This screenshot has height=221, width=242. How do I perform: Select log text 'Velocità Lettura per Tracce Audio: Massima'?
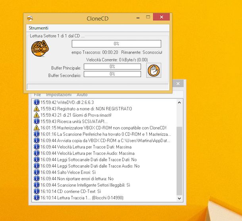click(96, 153)
